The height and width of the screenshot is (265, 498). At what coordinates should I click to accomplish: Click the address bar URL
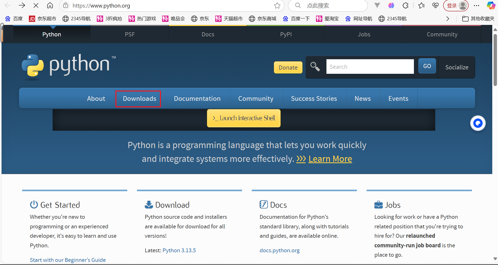click(101, 5)
